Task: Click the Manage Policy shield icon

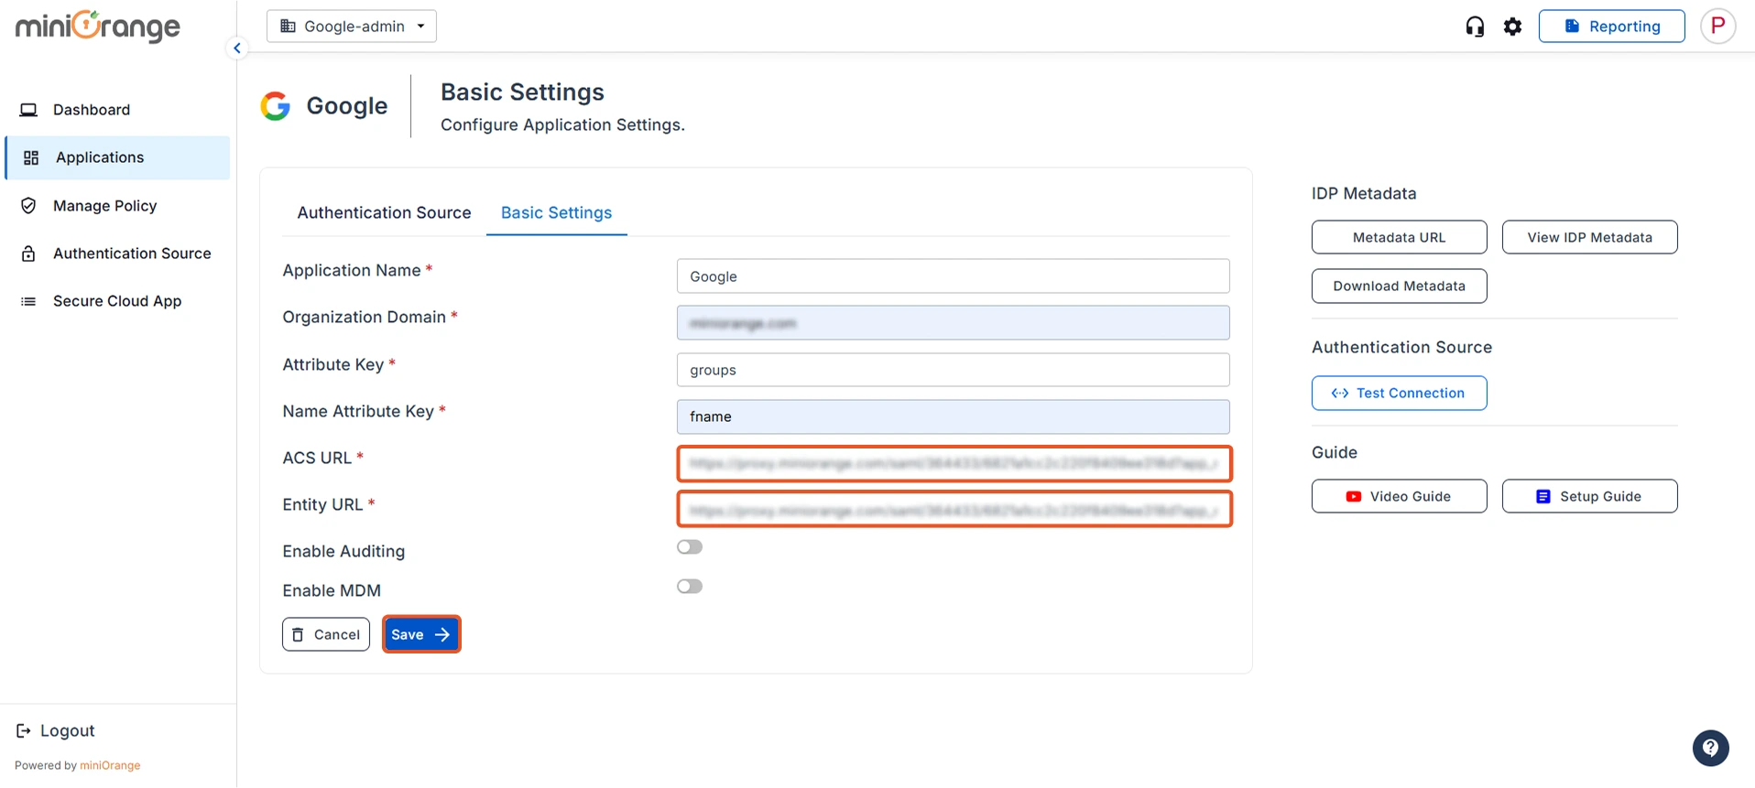Action: point(28,206)
